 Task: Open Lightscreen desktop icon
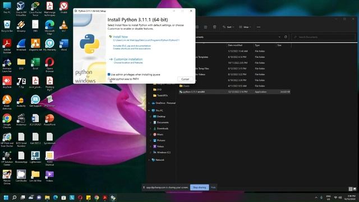(x=35, y=157)
